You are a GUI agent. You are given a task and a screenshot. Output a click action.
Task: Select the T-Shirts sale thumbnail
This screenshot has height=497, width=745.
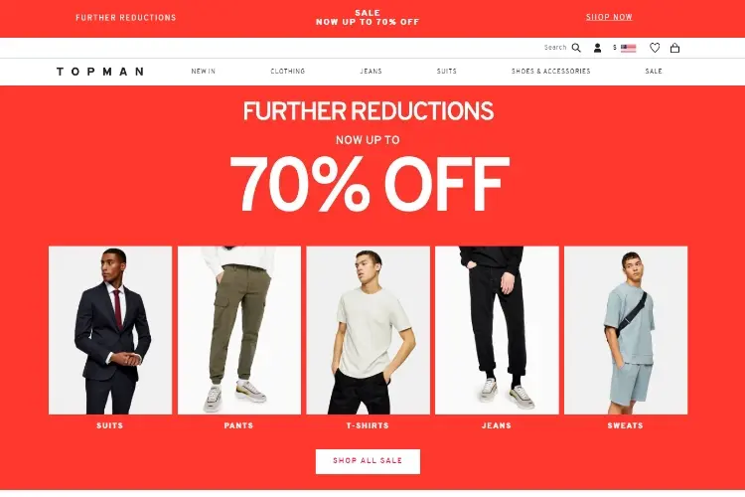point(369,330)
